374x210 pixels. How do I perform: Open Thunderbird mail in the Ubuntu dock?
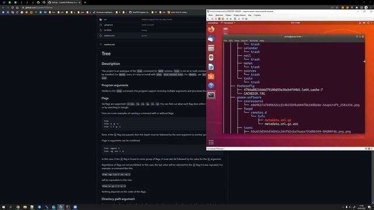(211, 39)
